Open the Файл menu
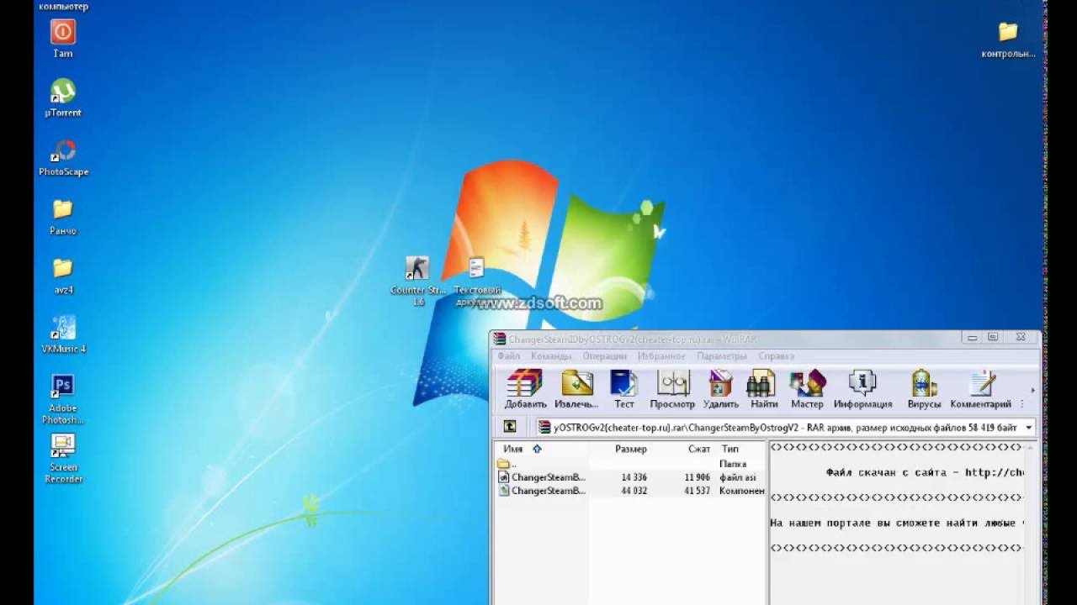Viewport: 1077px width, 605px height. (x=508, y=356)
